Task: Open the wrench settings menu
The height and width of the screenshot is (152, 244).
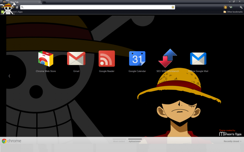Action: pos(241,7)
